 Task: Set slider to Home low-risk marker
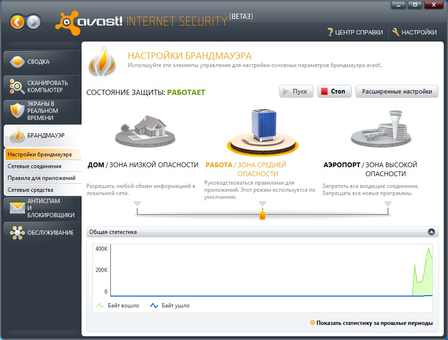137,204
